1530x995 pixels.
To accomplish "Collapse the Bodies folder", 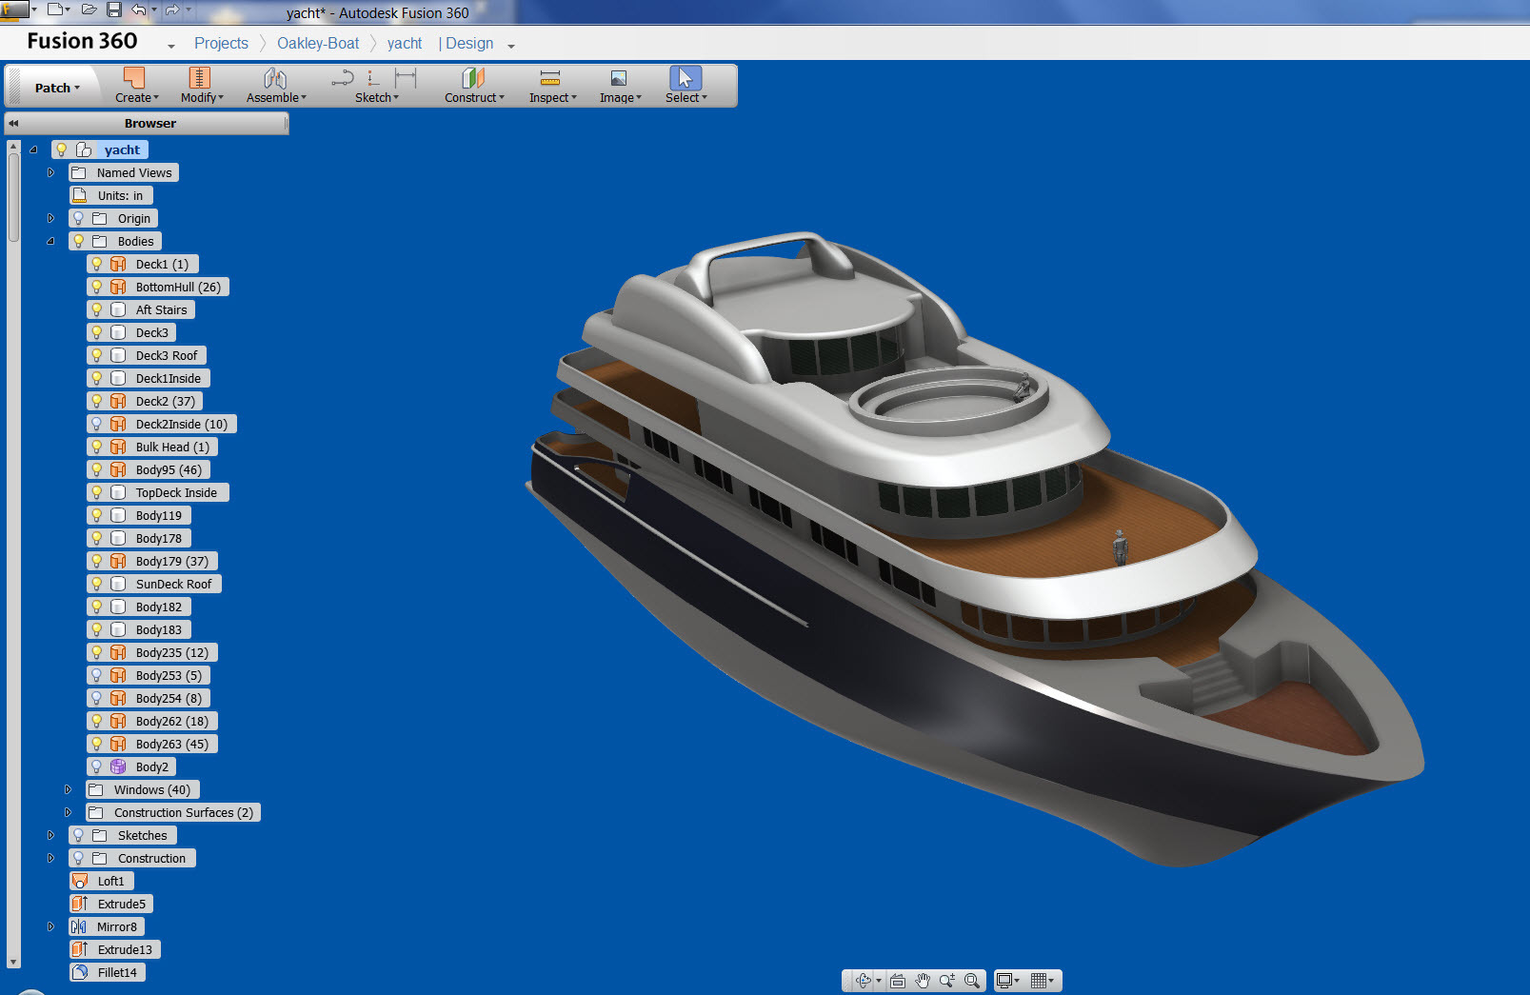I will 50,241.
